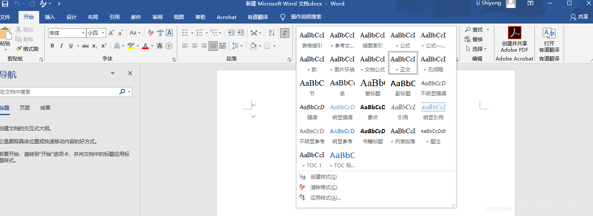Image resolution: width=593 pixels, height=216 pixels.
Task: Click the distributed alignment icon
Action: pyautogui.click(x=222, y=46)
